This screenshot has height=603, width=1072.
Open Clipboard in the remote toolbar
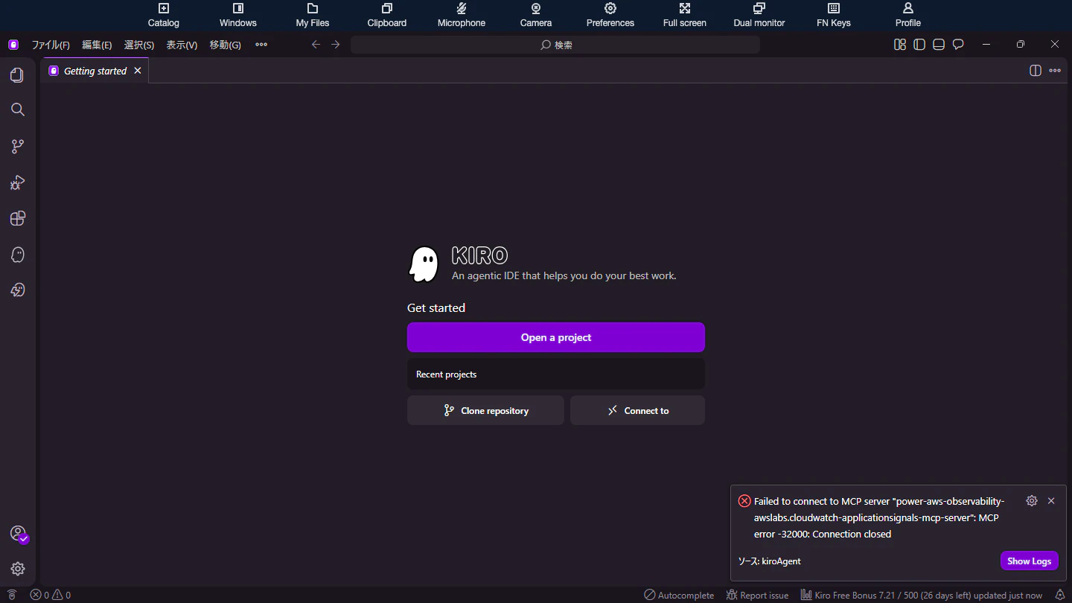click(x=387, y=15)
